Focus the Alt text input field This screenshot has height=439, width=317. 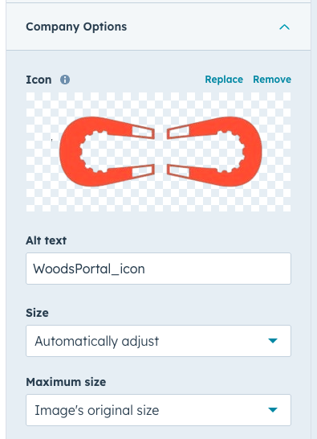[x=159, y=269]
